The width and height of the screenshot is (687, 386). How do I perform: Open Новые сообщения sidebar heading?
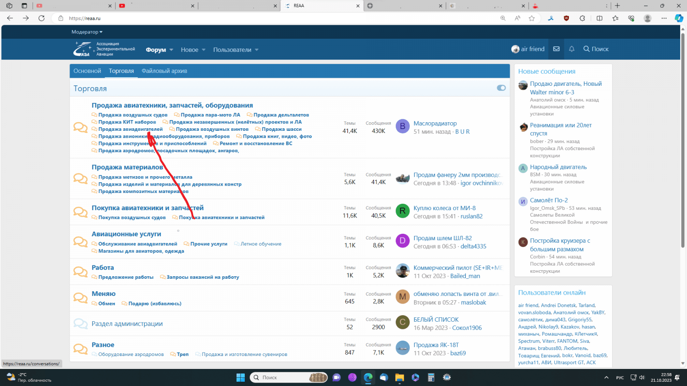547,72
